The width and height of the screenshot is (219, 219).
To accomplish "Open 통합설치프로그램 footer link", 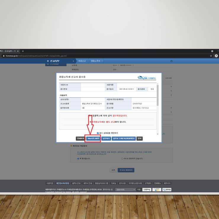I will click(x=102, y=183).
